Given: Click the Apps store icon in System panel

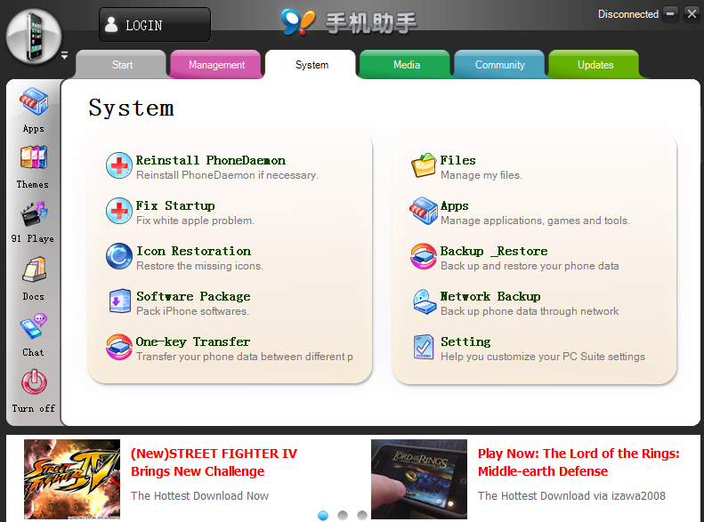Looking at the screenshot, I should [424, 211].
